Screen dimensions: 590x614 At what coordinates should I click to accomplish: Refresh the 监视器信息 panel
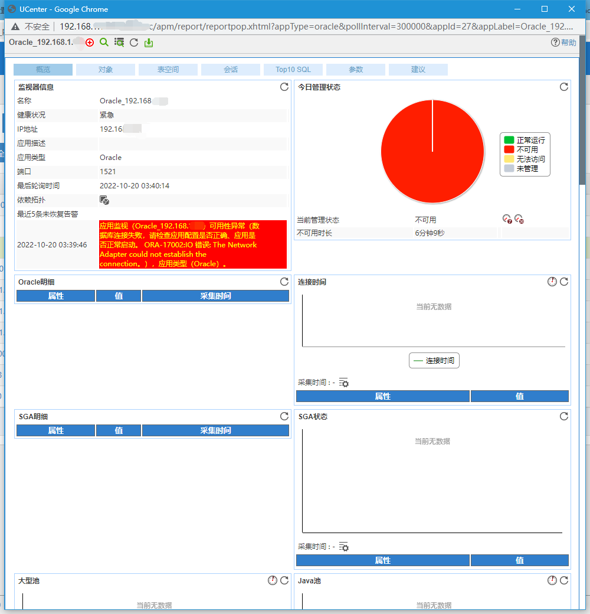point(284,87)
